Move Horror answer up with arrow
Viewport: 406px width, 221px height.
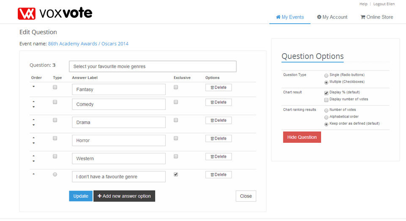tap(34, 138)
